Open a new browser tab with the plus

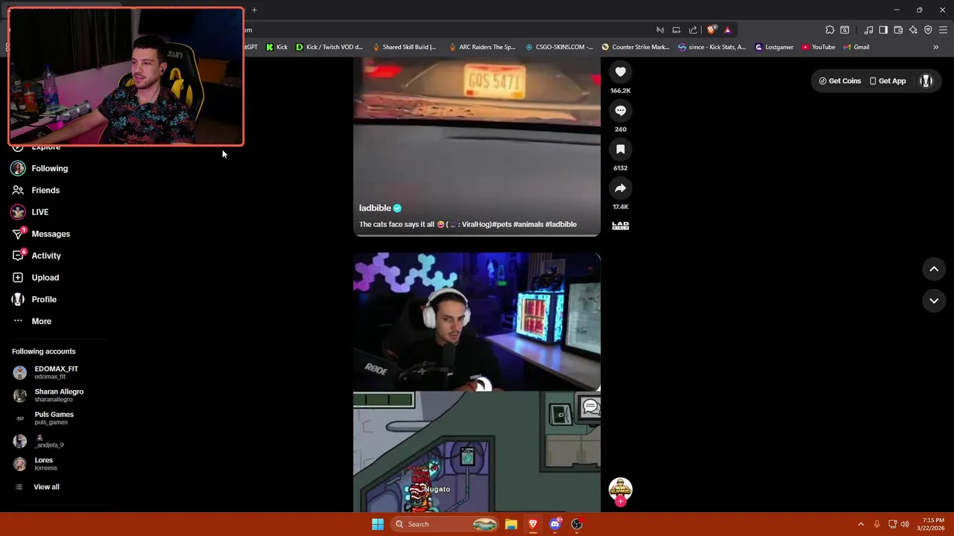(254, 10)
